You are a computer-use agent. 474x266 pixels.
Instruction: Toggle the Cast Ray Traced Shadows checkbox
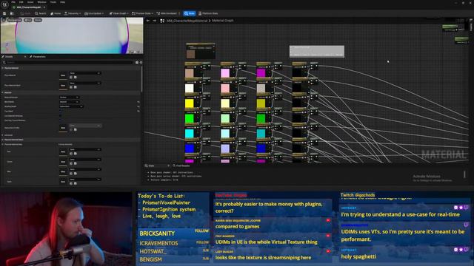61,120
